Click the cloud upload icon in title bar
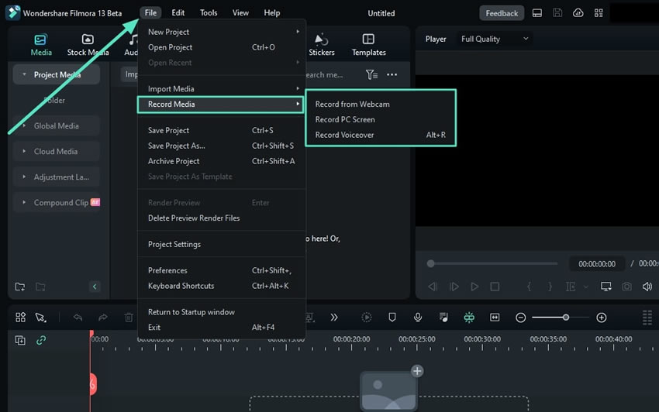The width and height of the screenshot is (659, 412). (578, 13)
